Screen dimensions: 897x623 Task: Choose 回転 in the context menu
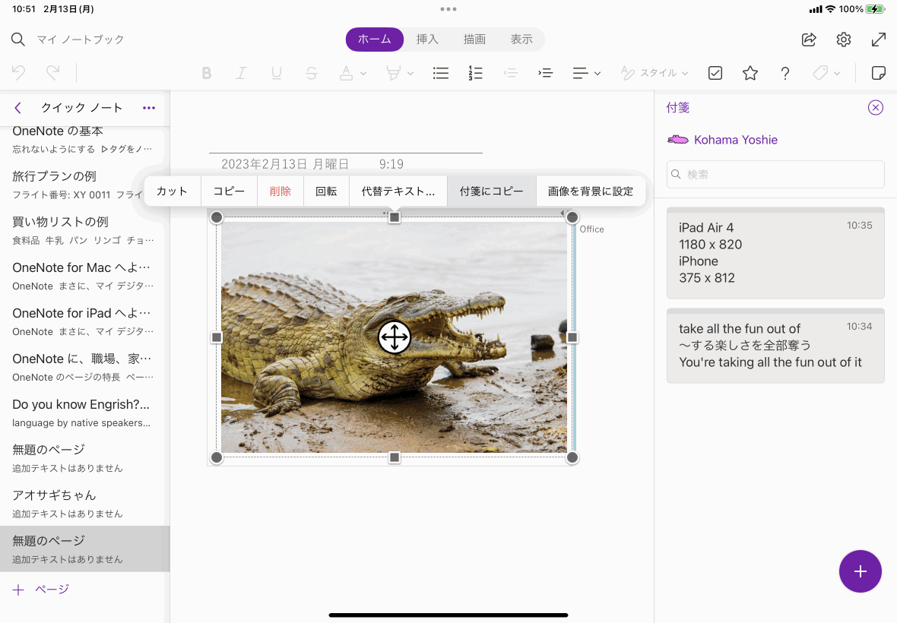click(326, 191)
